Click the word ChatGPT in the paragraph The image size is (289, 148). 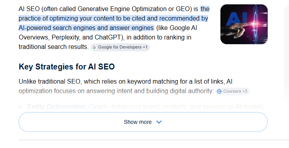pos(108,37)
